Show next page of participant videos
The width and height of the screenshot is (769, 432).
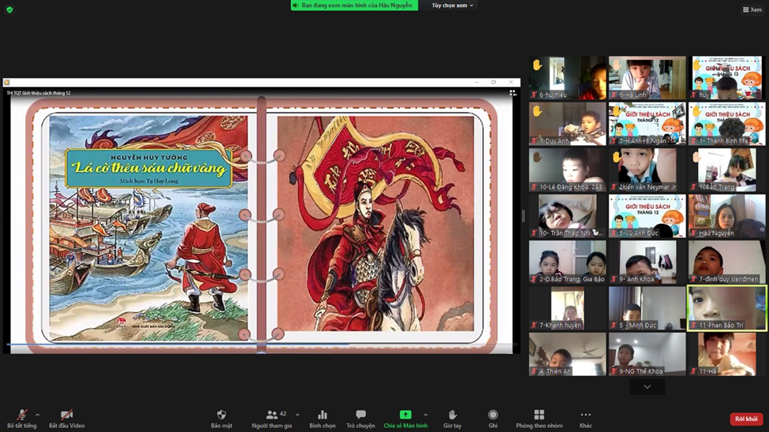pyautogui.click(x=648, y=387)
